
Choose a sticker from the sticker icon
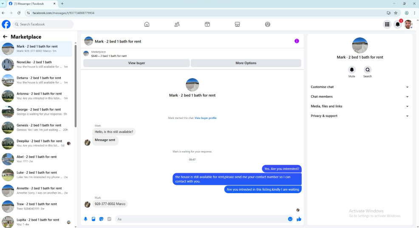tap(101, 219)
